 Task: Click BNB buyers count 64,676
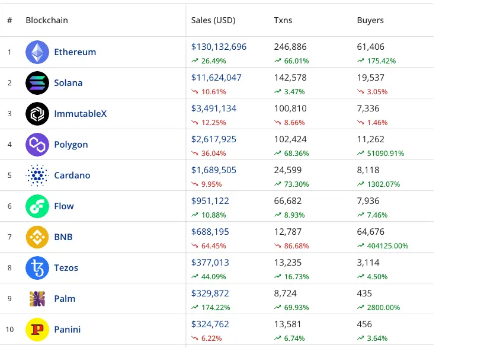371,232
